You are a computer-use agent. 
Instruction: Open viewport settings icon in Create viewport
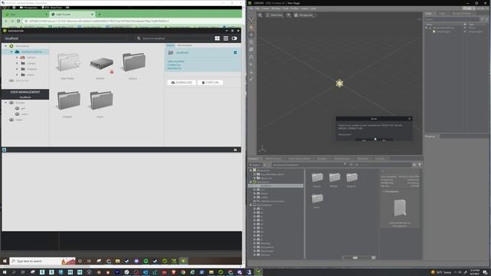(260, 15)
